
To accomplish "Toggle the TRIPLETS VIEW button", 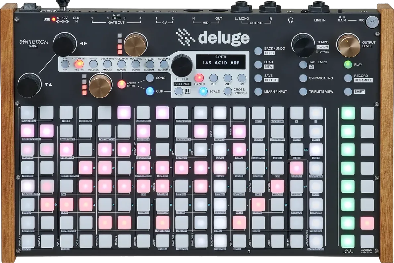I will pyautogui.click(x=303, y=92).
